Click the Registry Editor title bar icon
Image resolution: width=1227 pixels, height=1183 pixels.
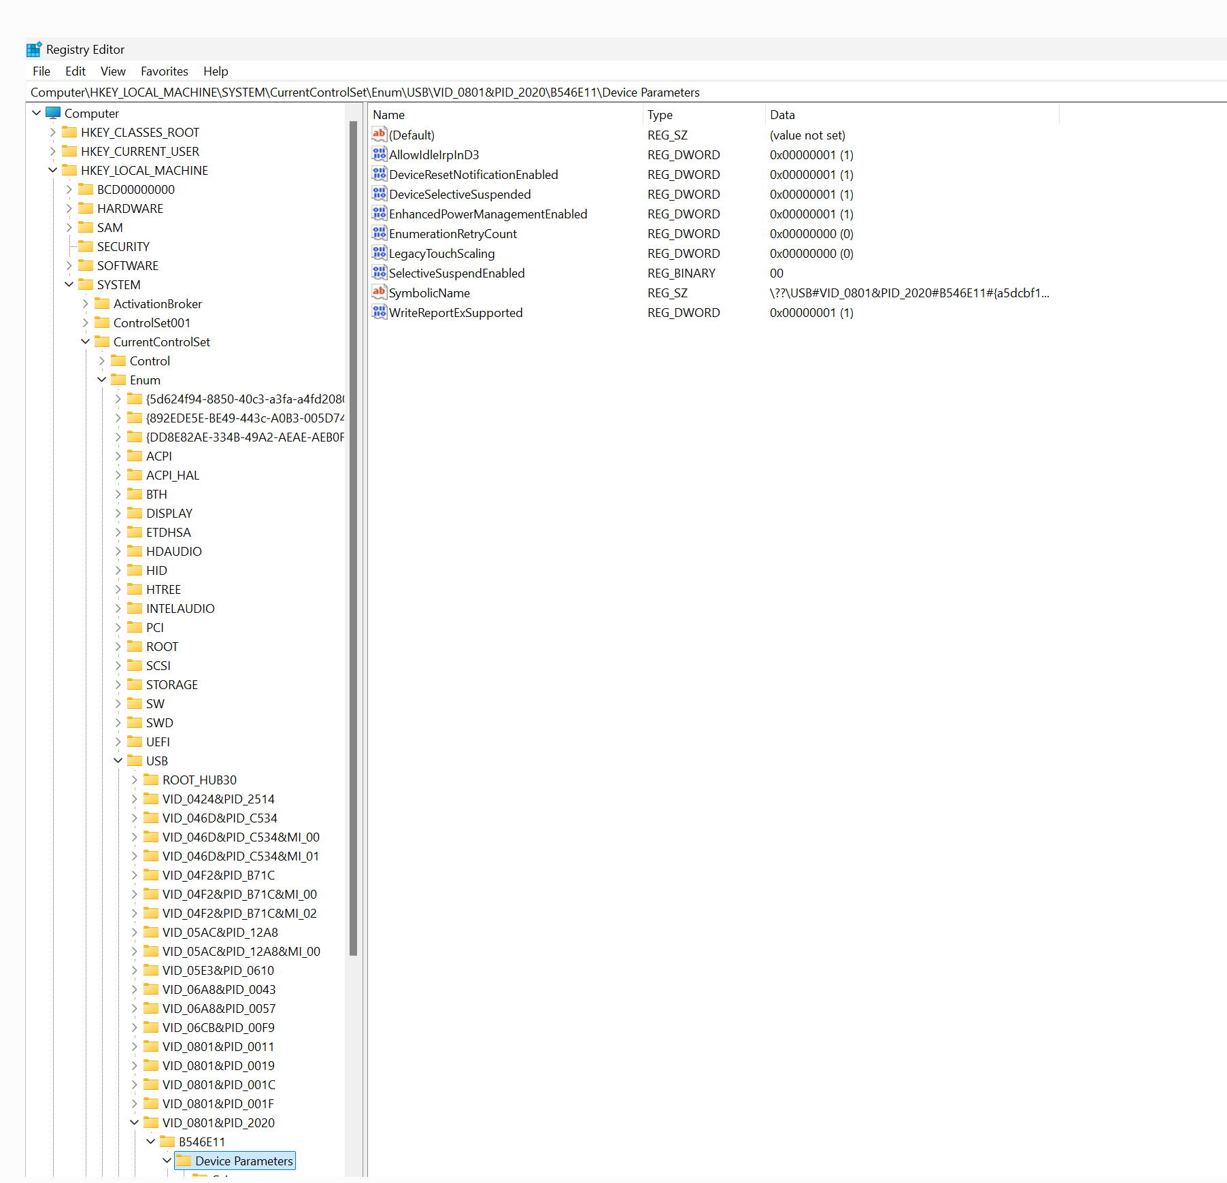(x=34, y=50)
